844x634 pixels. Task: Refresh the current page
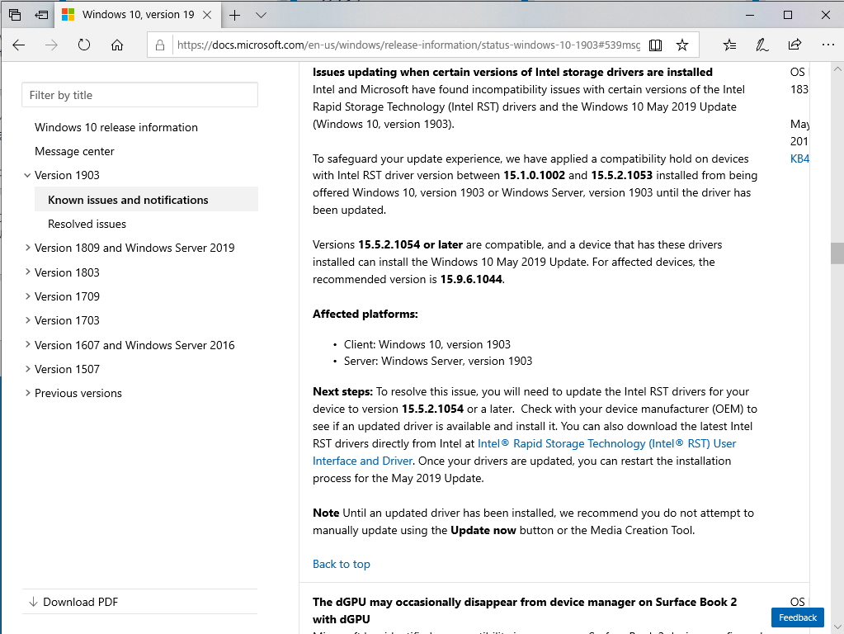(x=84, y=45)
